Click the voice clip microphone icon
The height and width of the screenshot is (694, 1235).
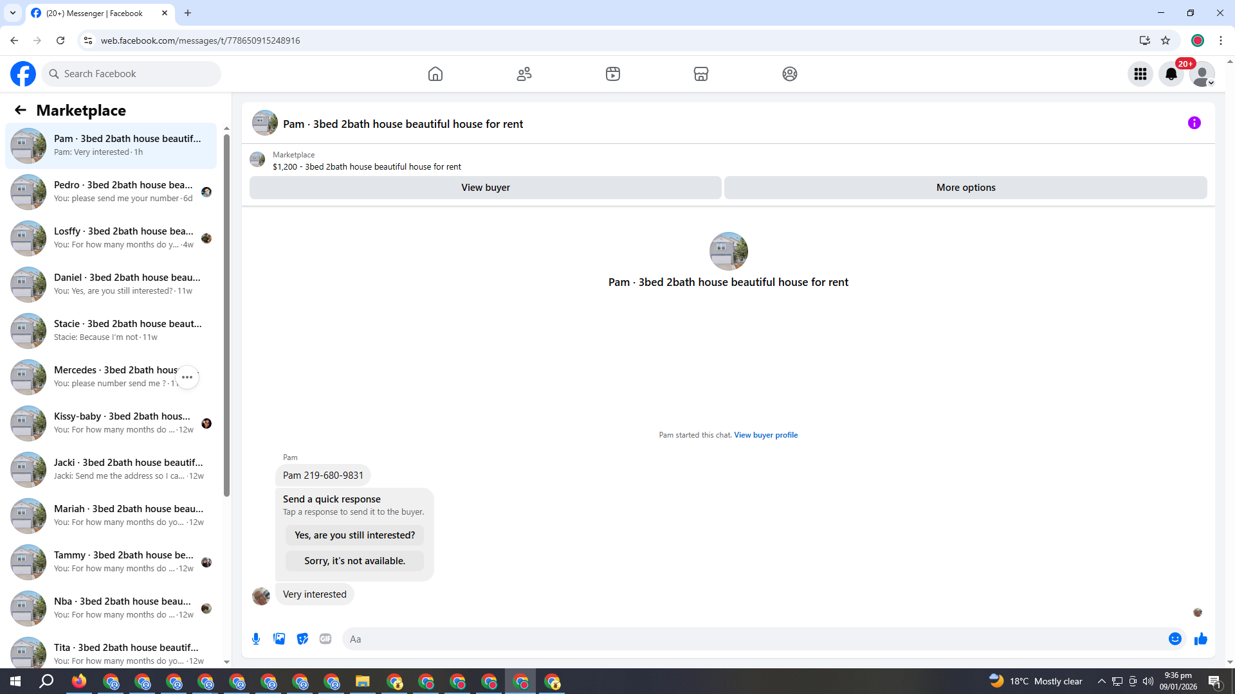click(256, 639)
